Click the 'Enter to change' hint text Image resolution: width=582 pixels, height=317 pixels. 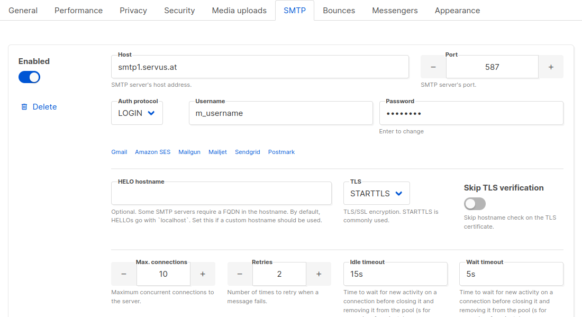(401, 131)
